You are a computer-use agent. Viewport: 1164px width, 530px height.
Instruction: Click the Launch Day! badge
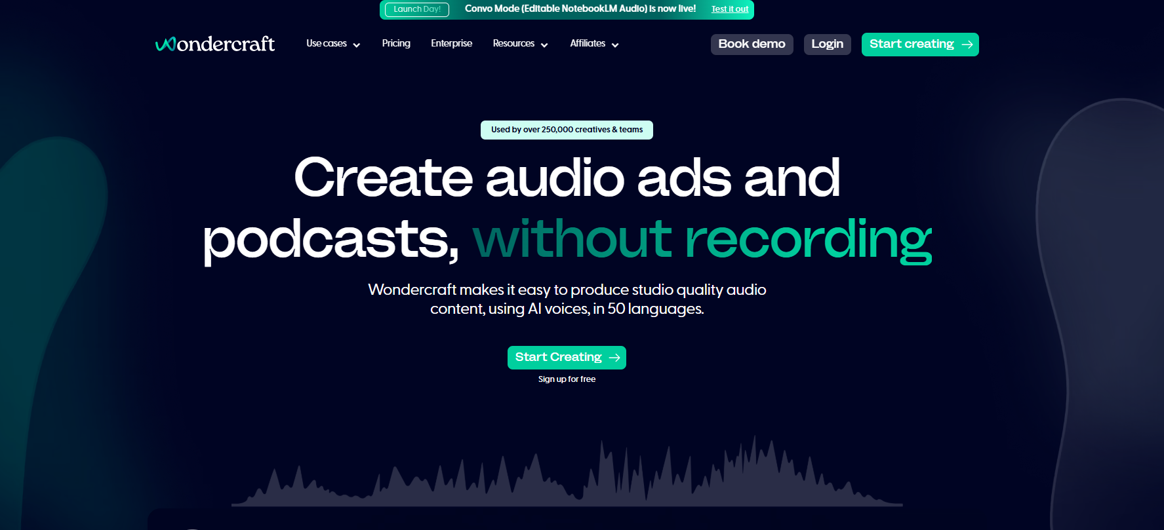[417, 9]
